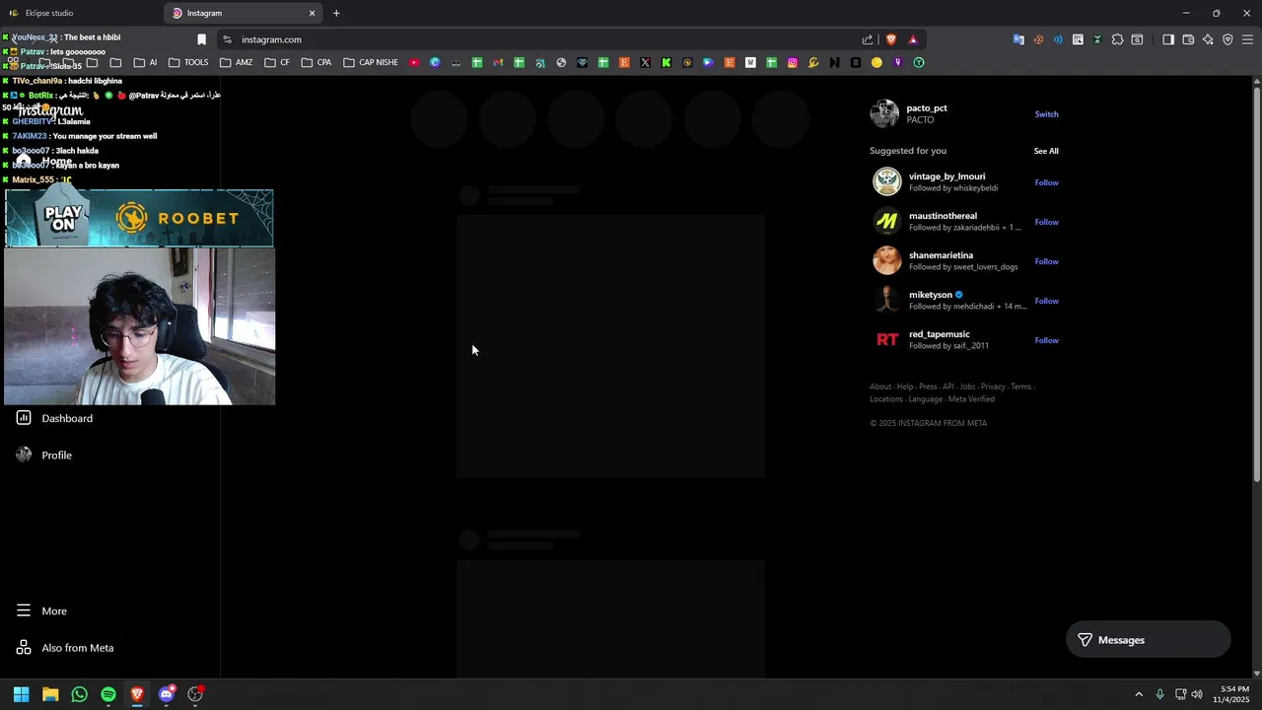This screenshot has height=710, width=1262.
Task: Open the Windows Start menu
Action: point(21,694)
